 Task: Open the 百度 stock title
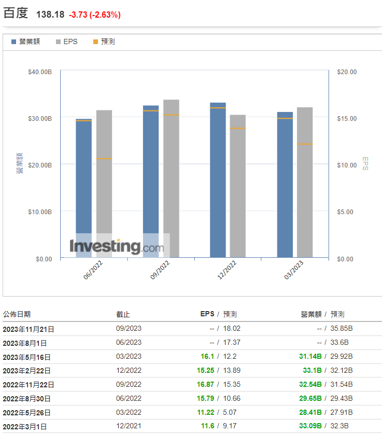16,13
